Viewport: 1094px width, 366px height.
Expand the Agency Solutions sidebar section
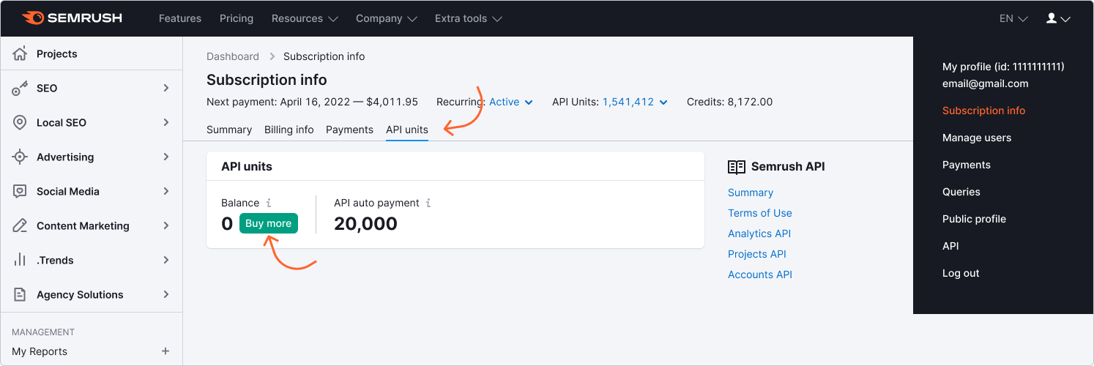[166, 294]
